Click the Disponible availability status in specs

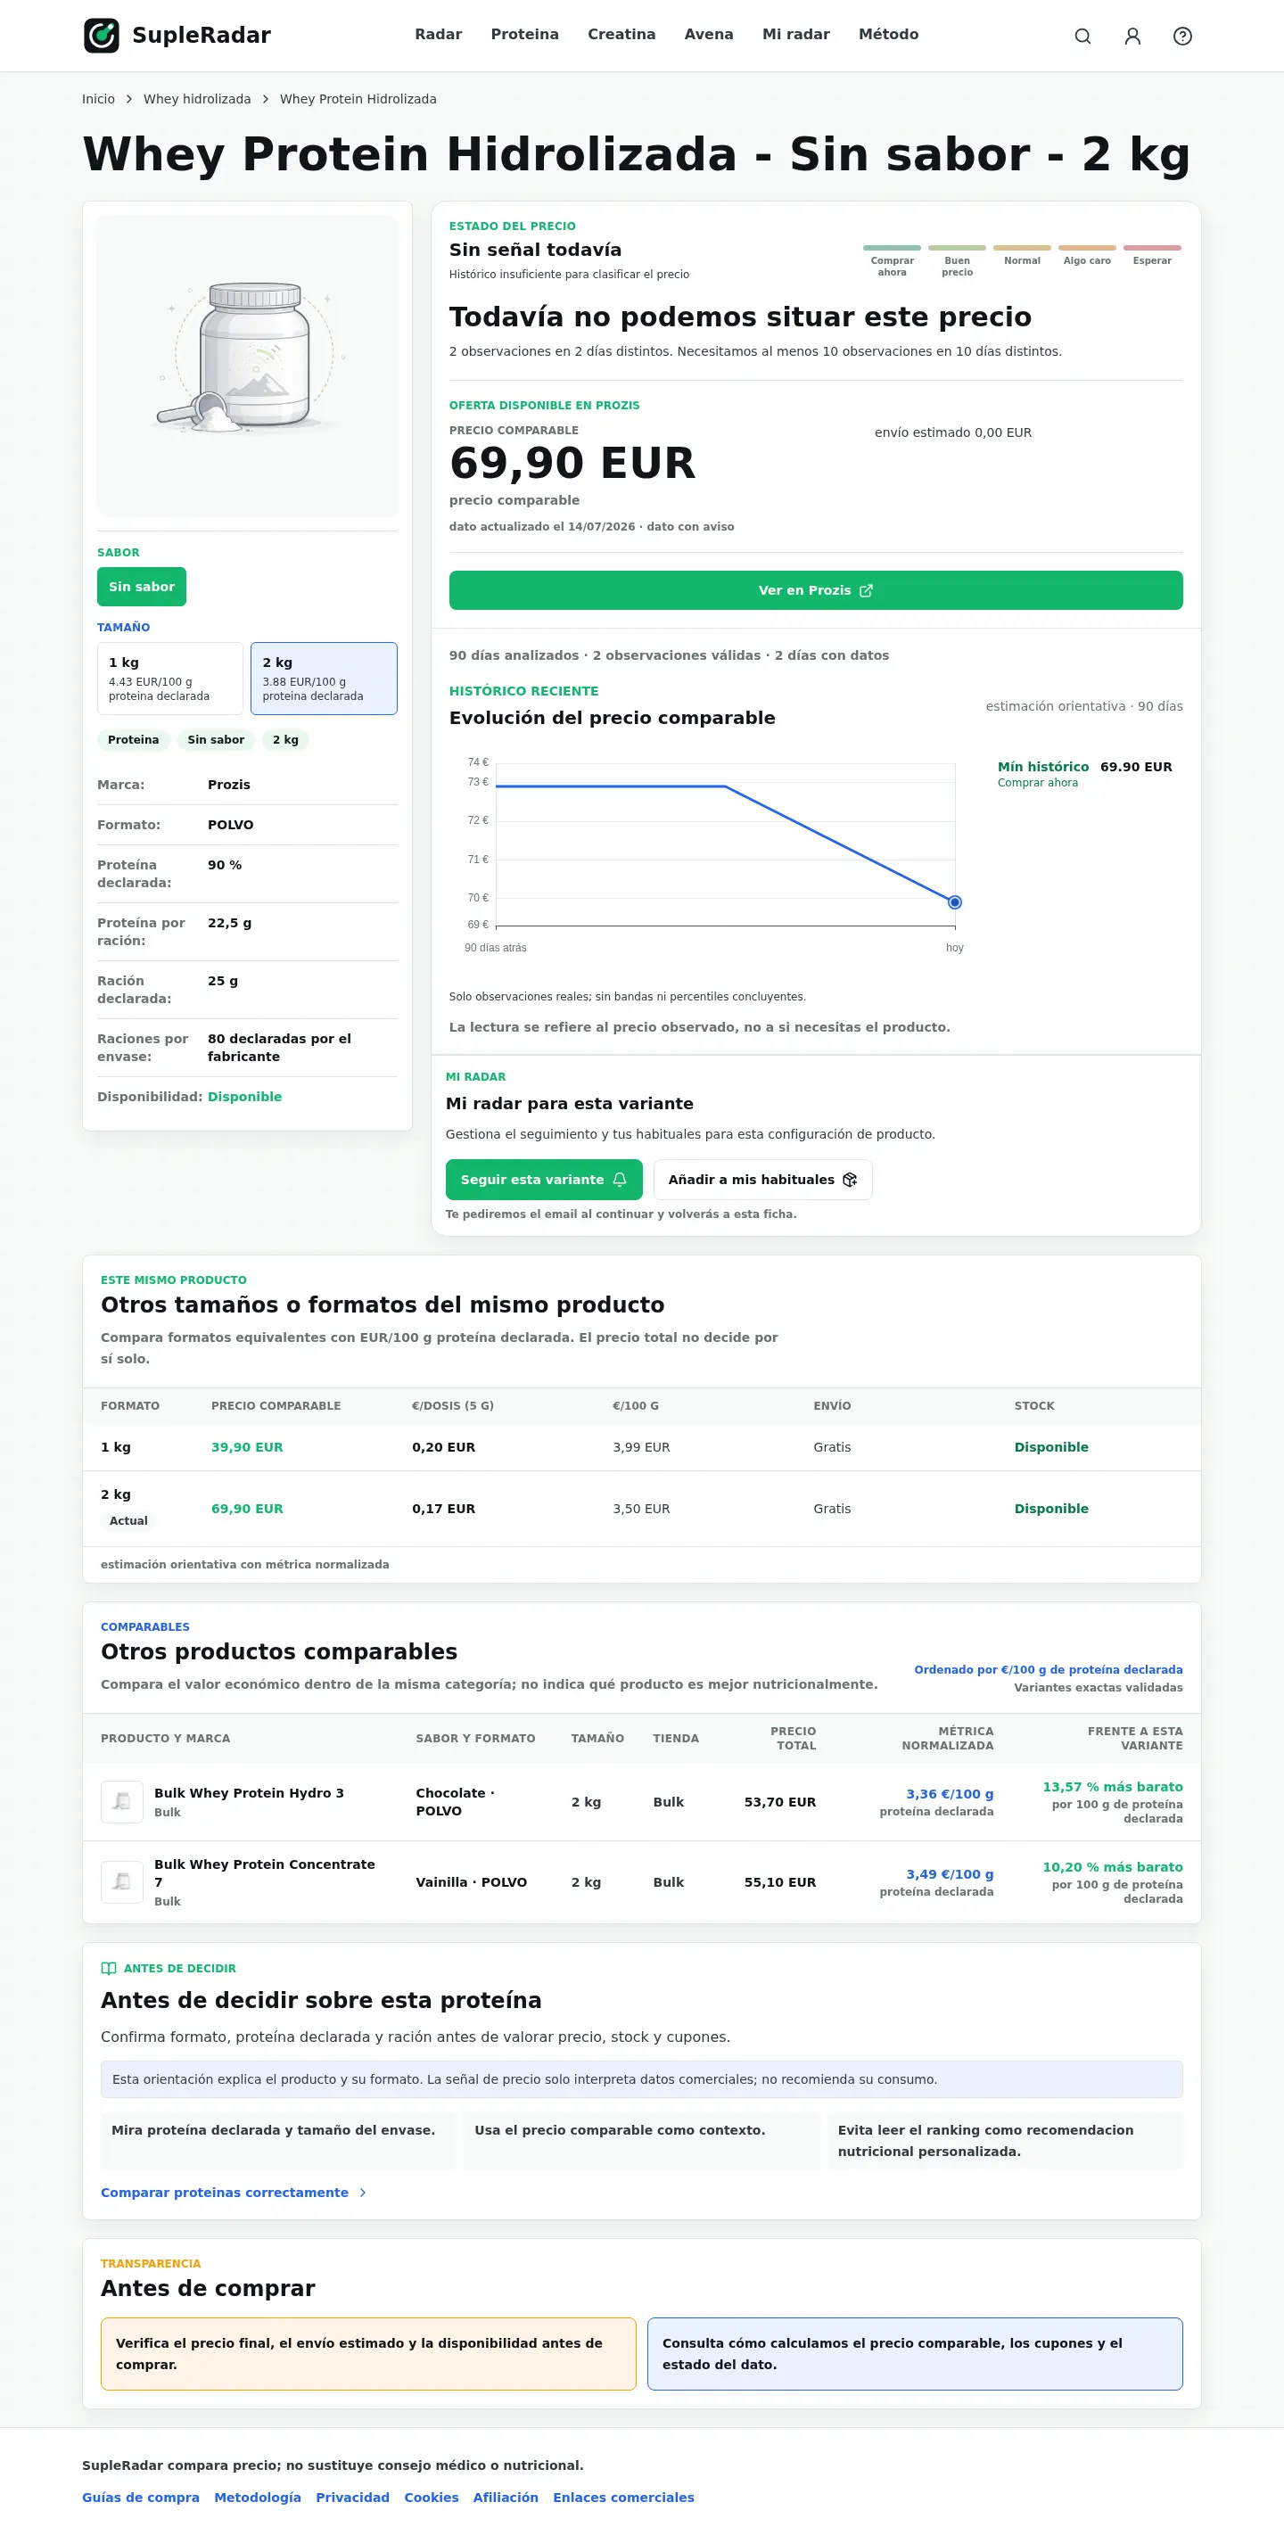coord(244,1096)
